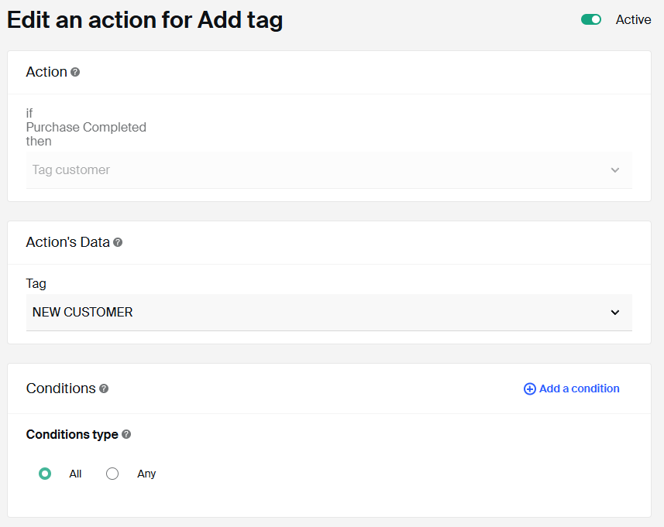
Task: Open the Tag customer action dropdown
Action: tap(329, 170)
